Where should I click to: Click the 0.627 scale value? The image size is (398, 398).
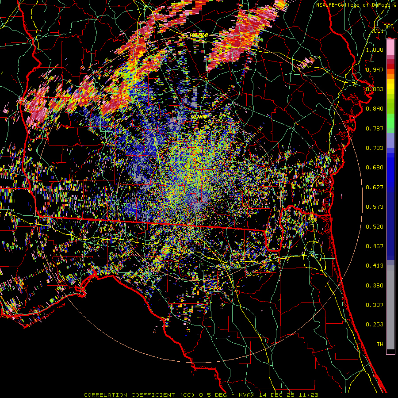(x=375, y=188)
